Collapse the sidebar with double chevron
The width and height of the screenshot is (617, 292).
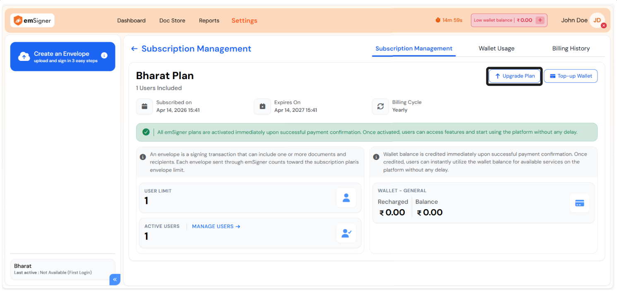pos(115,280)
